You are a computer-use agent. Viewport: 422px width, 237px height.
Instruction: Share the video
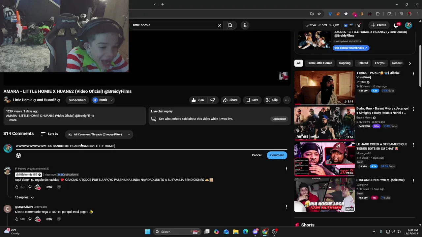[x=230, y=100]
